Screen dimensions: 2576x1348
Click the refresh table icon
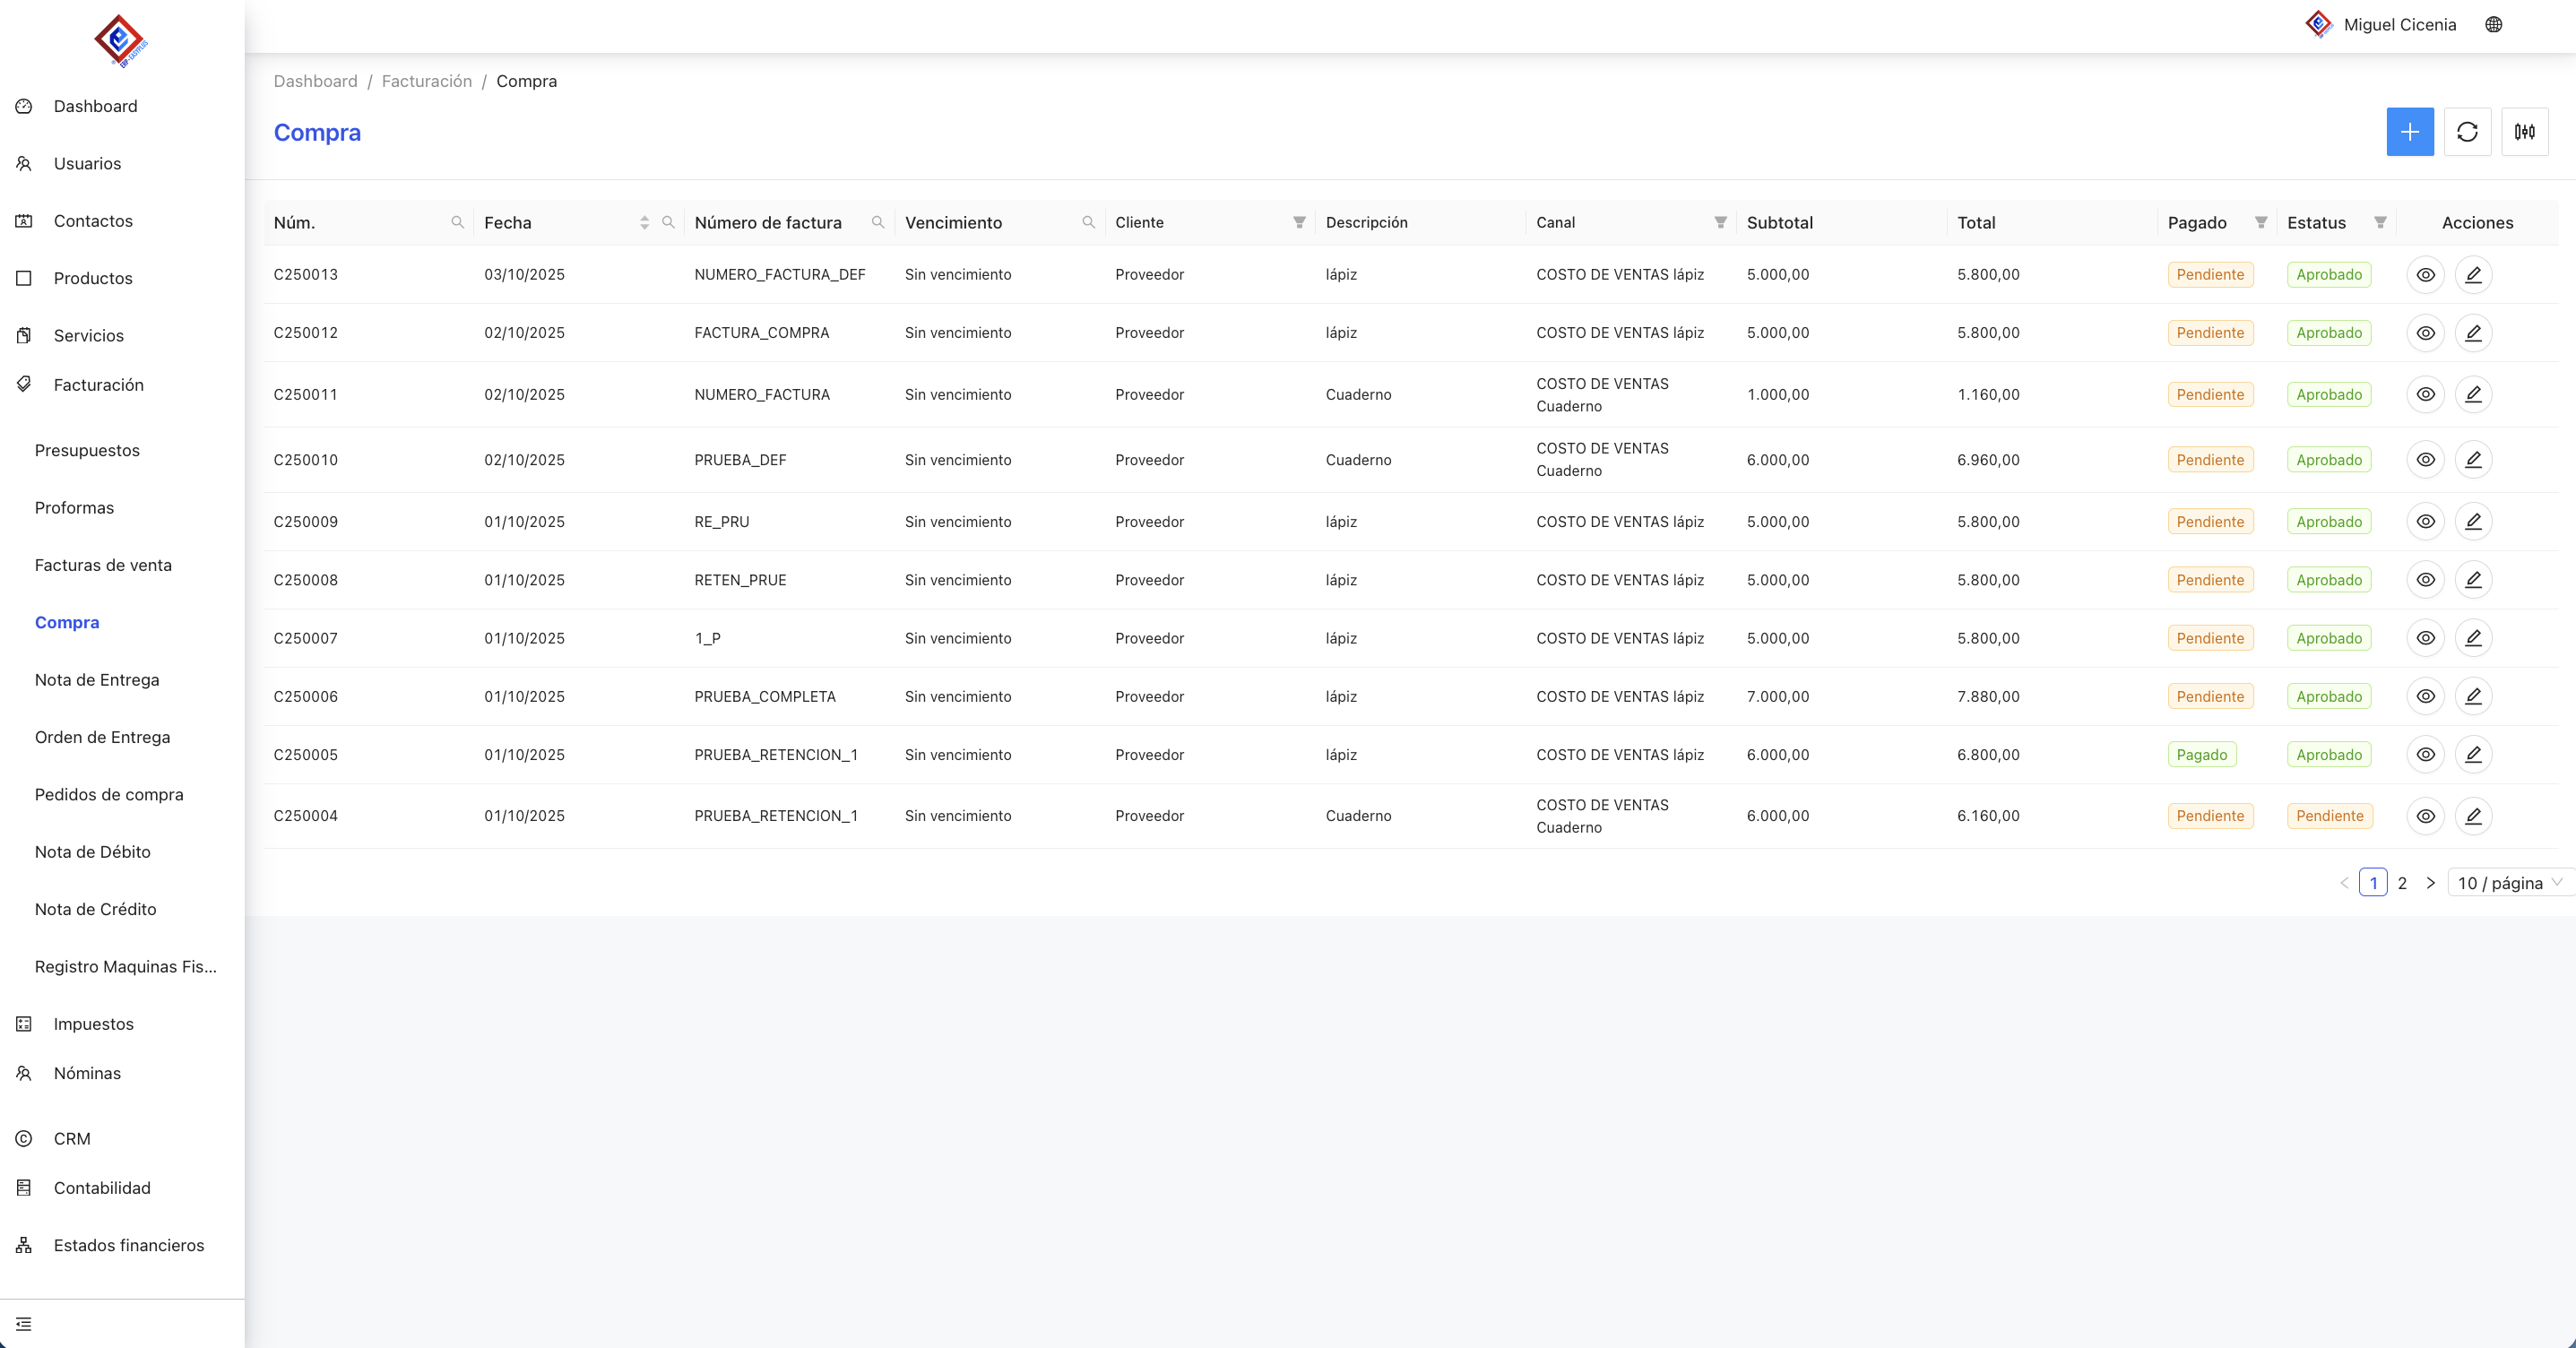pyautogui.click(x=2467, y=132)
